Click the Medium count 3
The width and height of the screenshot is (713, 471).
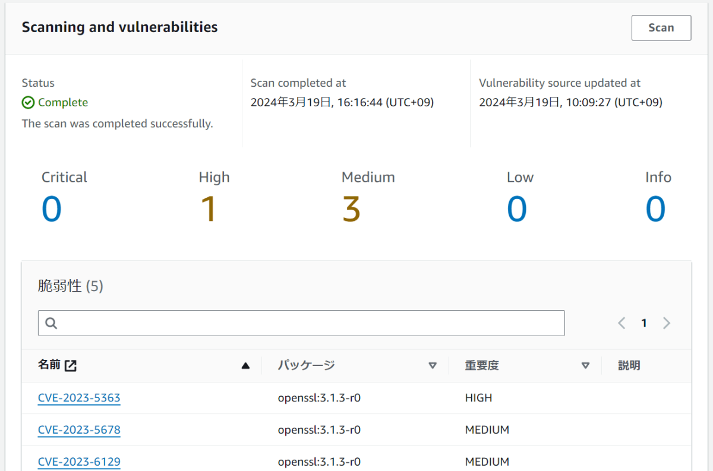click(x=352, y=209)
